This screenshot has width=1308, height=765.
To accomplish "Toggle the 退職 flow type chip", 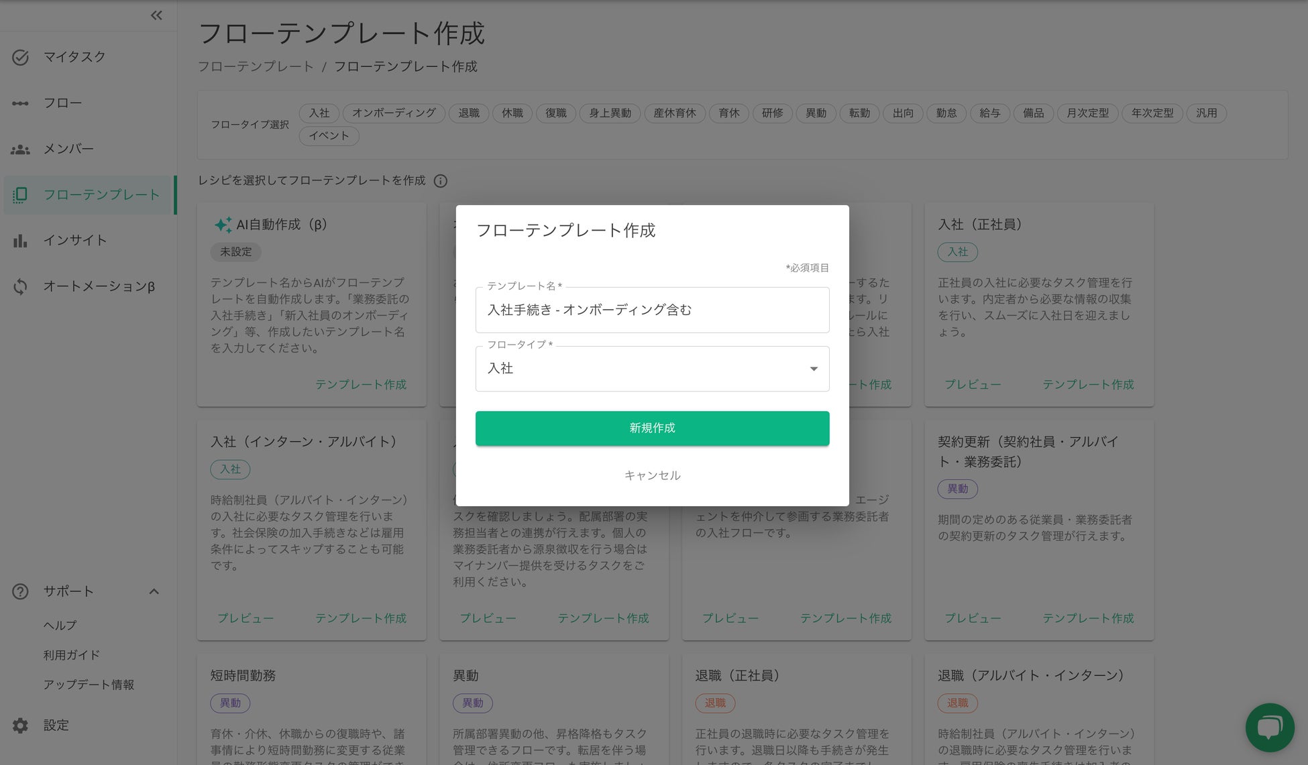I will click(469, 113).
